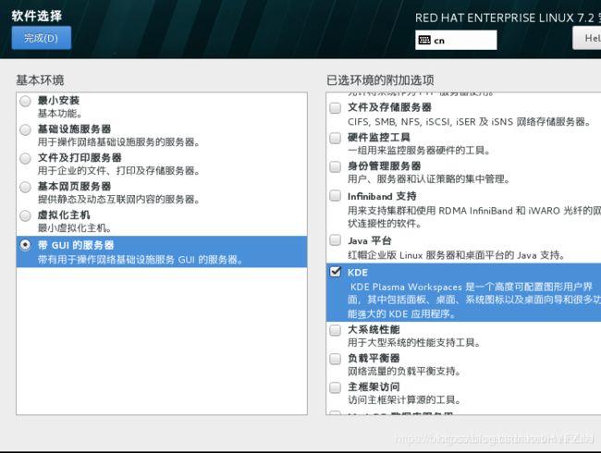The width and height of the screenshot is (601, 453).
Task: Click the description 基本功能。
Action: (60, 114)
